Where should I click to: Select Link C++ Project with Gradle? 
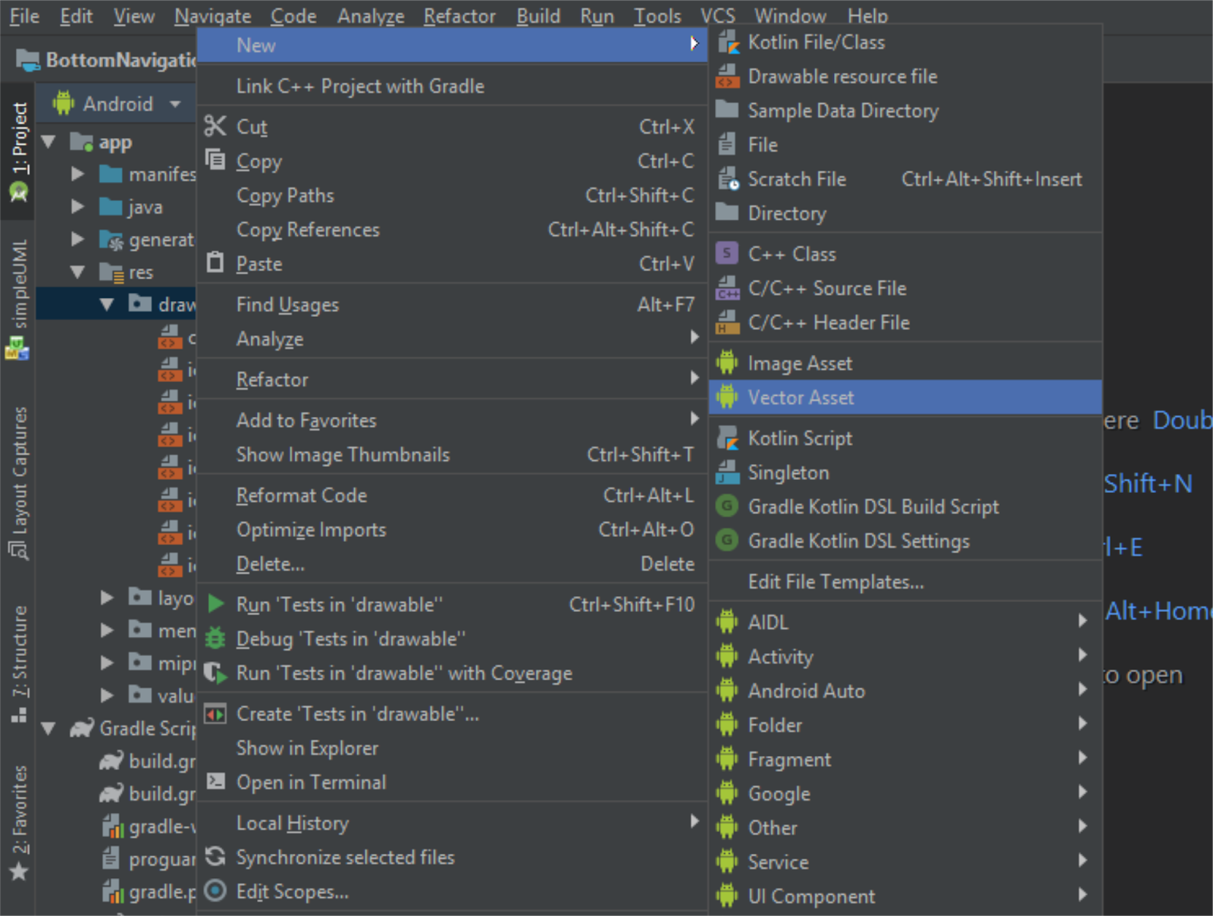(x=452, y=86)
